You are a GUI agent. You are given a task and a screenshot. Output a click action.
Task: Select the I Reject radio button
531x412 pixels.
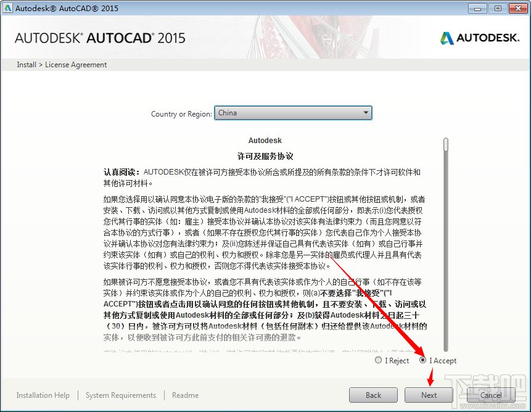point(377,360)
